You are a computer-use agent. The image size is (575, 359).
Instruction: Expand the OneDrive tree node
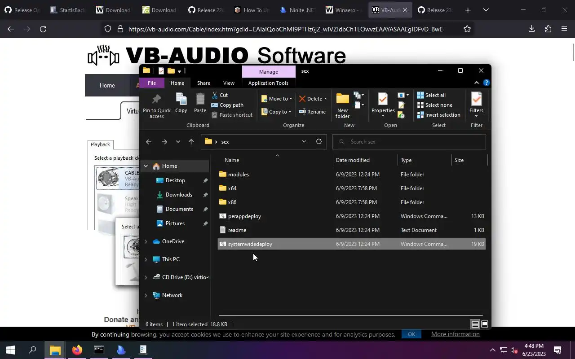(x=146, y=241)
